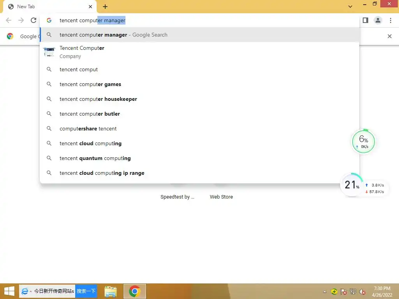Open the Action Center flag icon

pyautogui.click(x=343, y=292)
